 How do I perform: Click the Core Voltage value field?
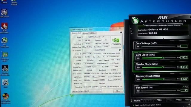pyautogui.click(x=184, y=46)
